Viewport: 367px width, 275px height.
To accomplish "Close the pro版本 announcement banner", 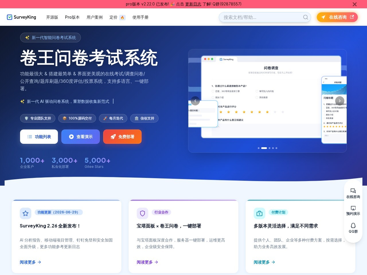I will (355, 4).
